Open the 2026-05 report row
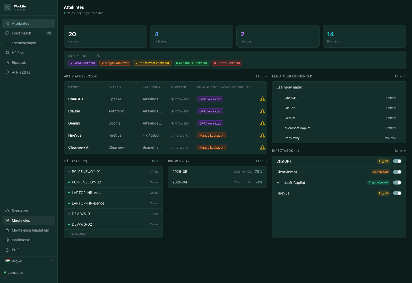This screenshot has width=412, height=283. (x=217, y=172)
